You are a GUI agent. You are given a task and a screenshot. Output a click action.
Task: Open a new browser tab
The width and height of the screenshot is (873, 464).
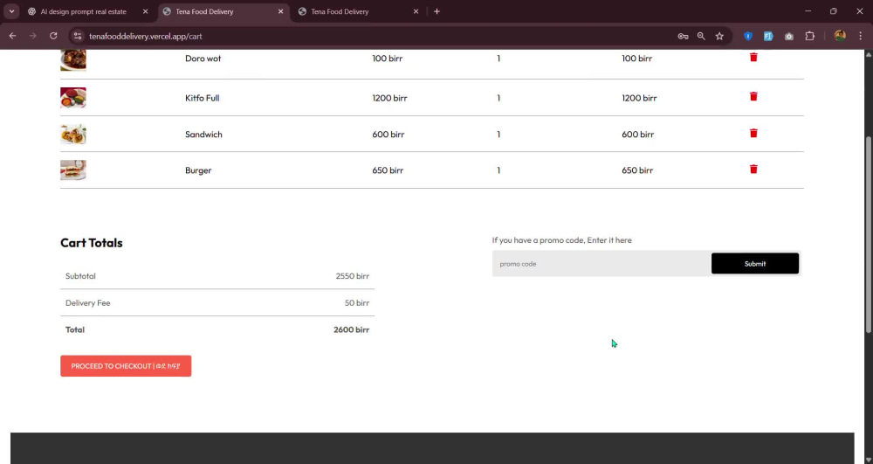coord(436,11)
